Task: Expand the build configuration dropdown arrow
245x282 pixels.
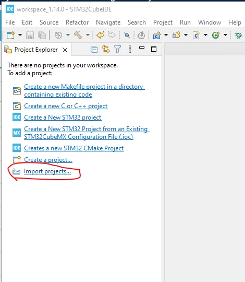Action: [68, 35]
